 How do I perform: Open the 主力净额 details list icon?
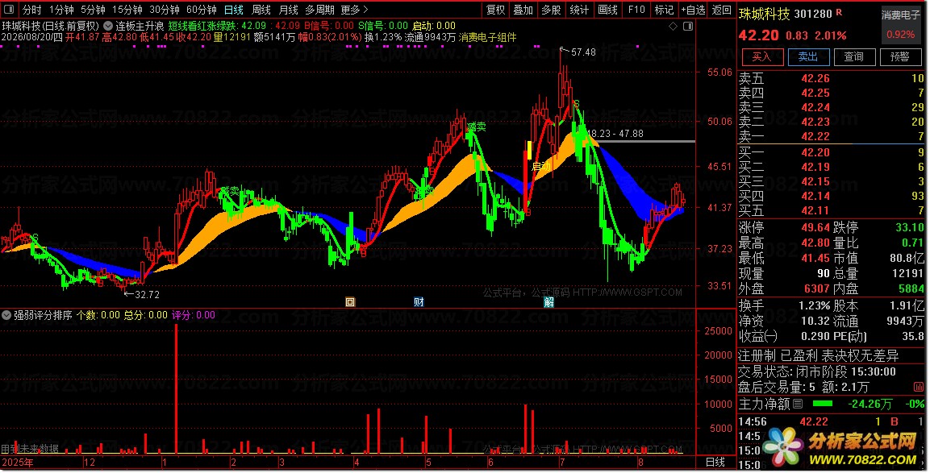tap(798, 405)
